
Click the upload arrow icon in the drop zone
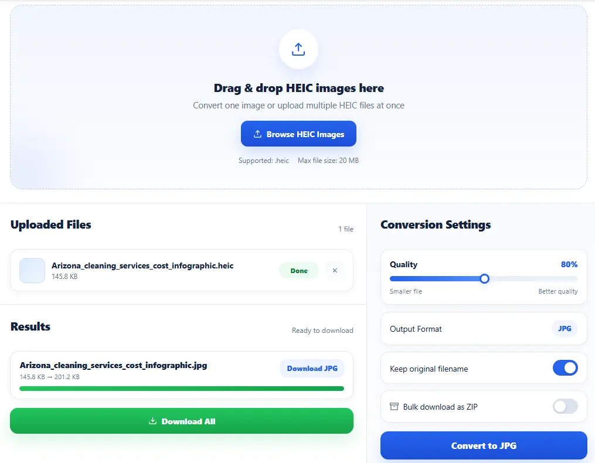tap(298, 49)
